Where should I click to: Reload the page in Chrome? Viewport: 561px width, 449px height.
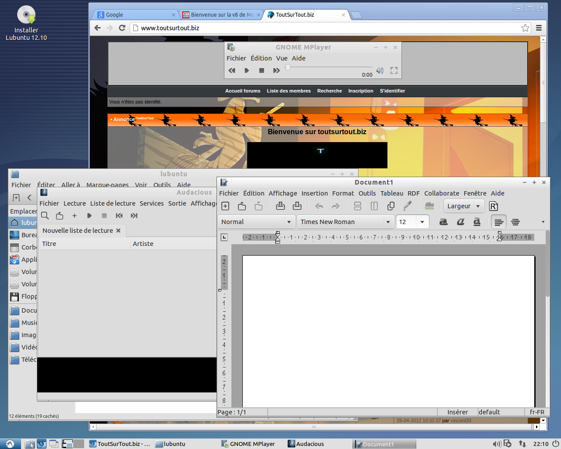pos(122,28)
